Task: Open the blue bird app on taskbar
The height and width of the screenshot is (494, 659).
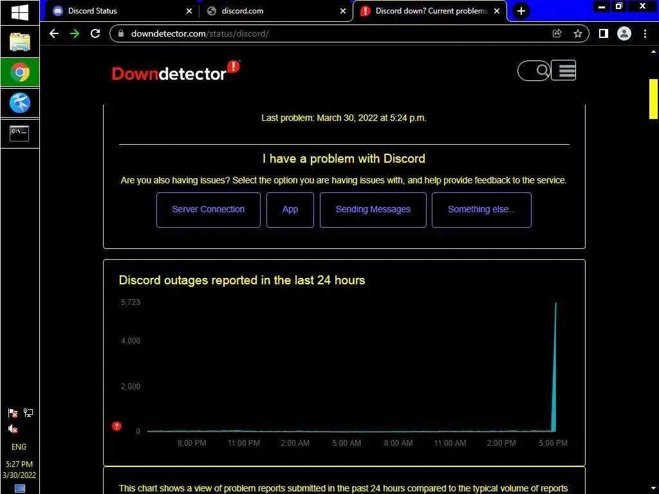Action: [x=20, y=103]
